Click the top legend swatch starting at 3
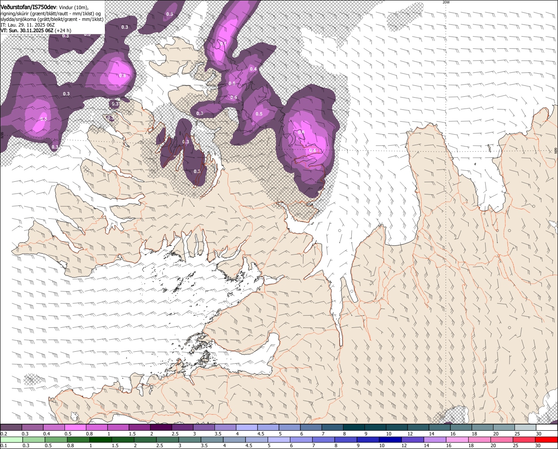The height and width of the screenshot is (449, 558). [204, 427]
